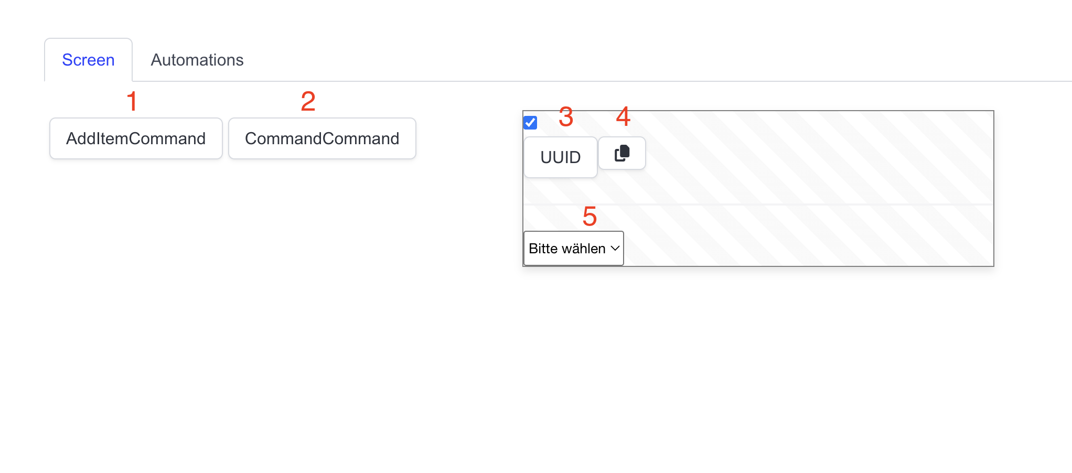Switch to the Automations tab

197,60
